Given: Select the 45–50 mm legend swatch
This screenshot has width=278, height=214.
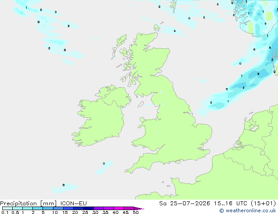Looking at the screenshot, I should coord(129,208).
